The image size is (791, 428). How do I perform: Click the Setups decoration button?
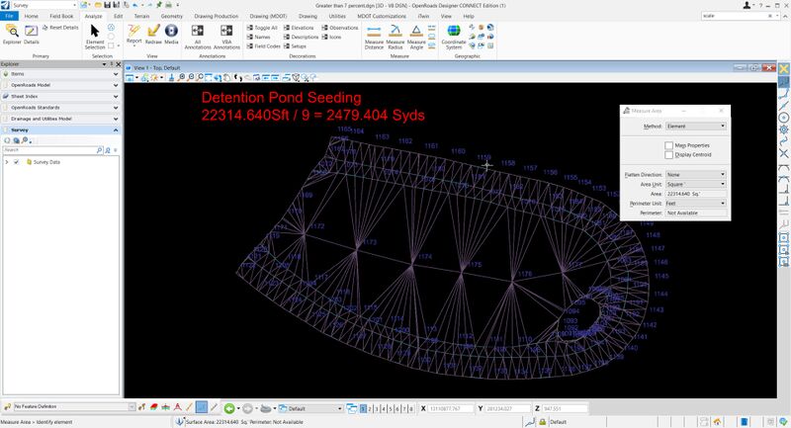[x=295, y=45]
